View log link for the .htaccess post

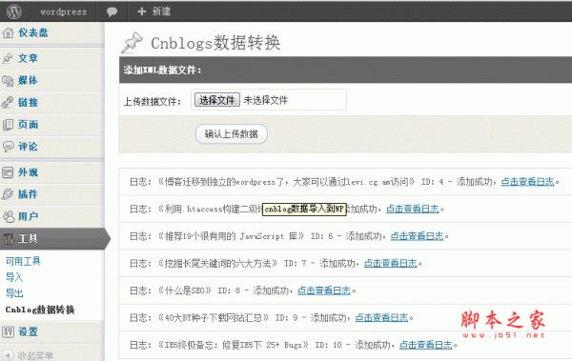pyautogui.click(x=413, y=209)
